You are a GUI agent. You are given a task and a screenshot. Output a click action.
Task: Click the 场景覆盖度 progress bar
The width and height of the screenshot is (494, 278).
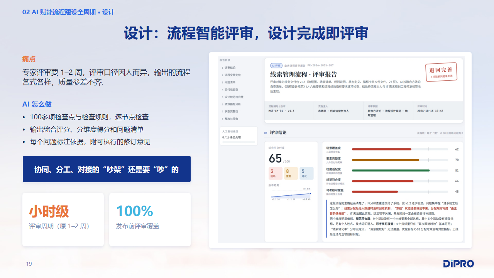tap(400, 149)
